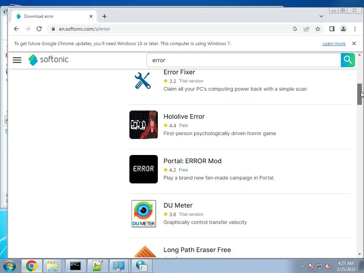This screenshot has width=364, height=273.
Task: Click the Google icon in address bar
Action: coord(295,29)
